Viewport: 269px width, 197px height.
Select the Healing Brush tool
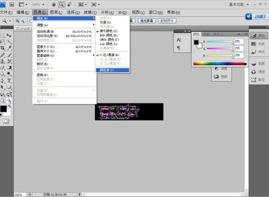click(x=3, y=55)
